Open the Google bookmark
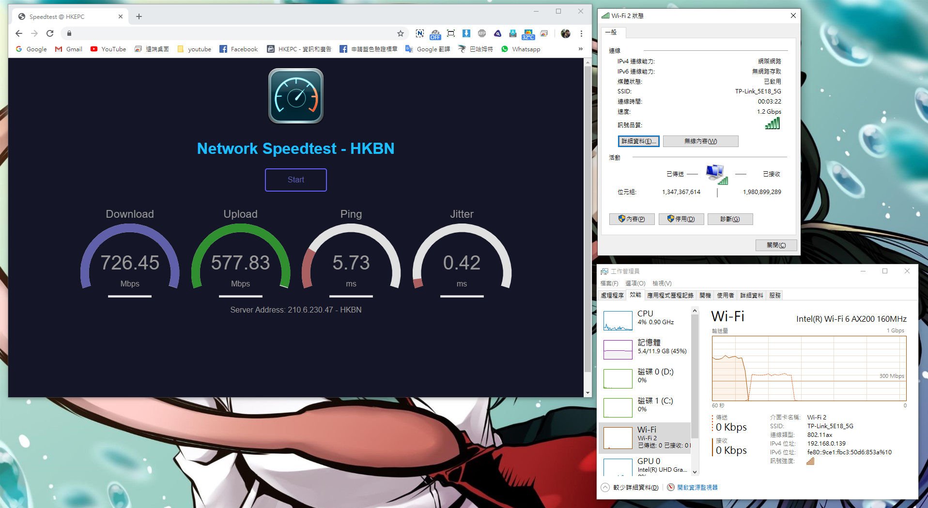This screenshot has height=508, width=928. [x=31, y=49]
